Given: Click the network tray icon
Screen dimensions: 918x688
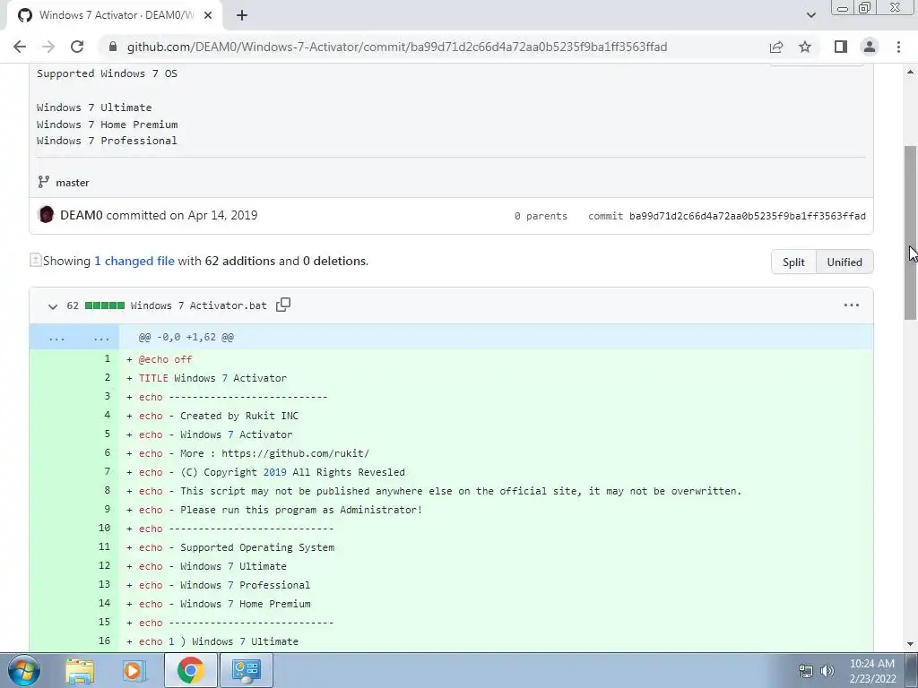Looking at the screenshot, I should pos(806,672).
